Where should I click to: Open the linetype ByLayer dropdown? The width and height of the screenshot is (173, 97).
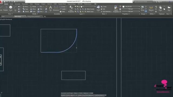pyautogui.click(x=131, y=12)
